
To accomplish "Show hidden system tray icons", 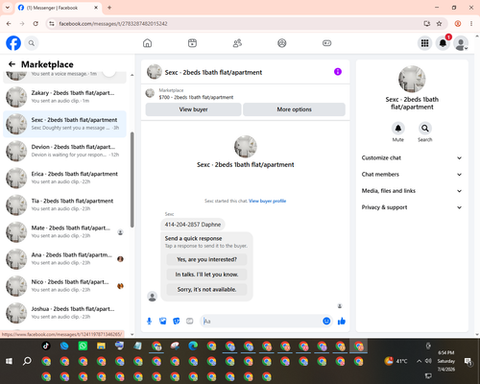I will pos(419,361).
